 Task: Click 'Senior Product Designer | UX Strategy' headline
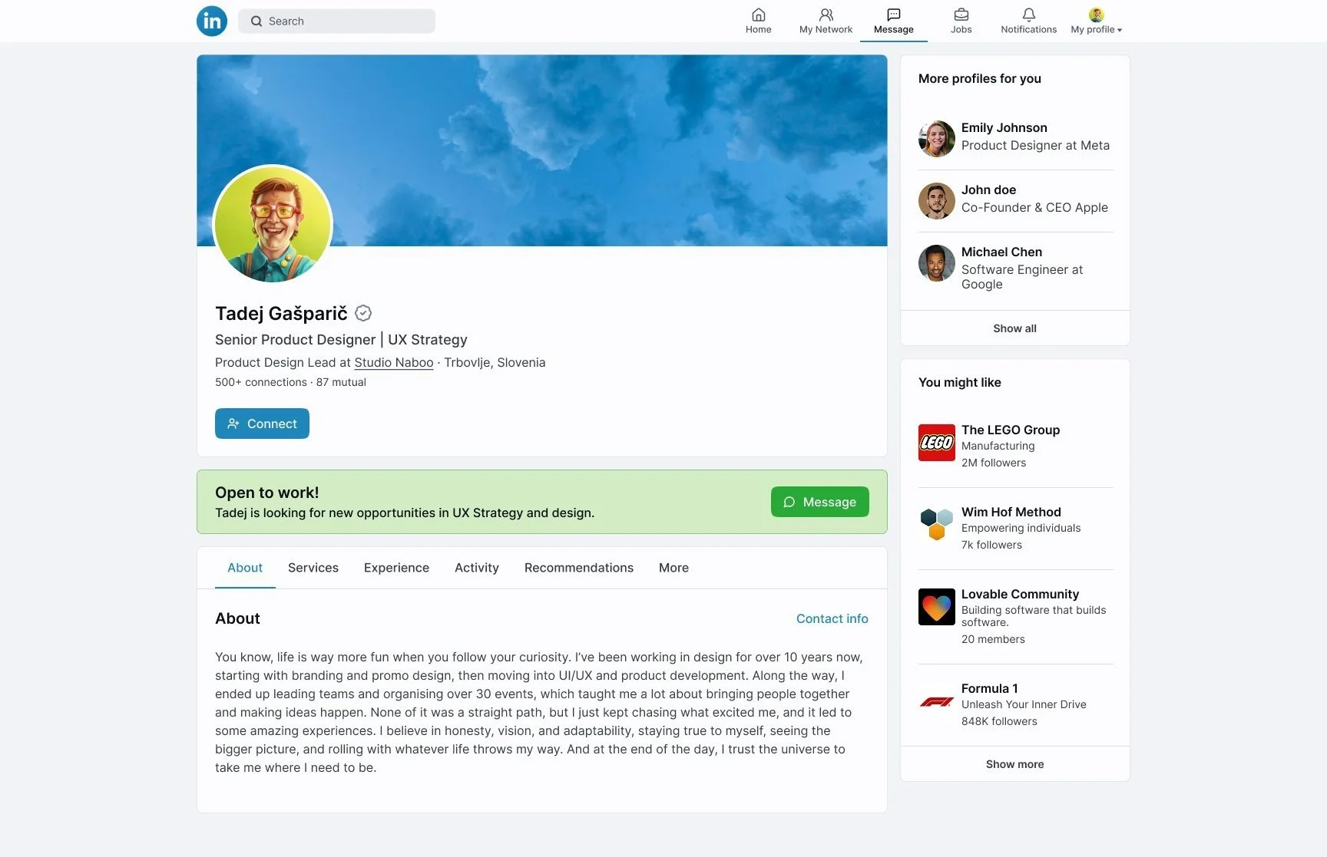coord(341,340)
